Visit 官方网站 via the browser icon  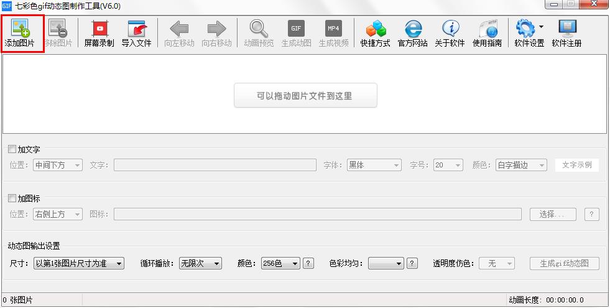point(413,29)
